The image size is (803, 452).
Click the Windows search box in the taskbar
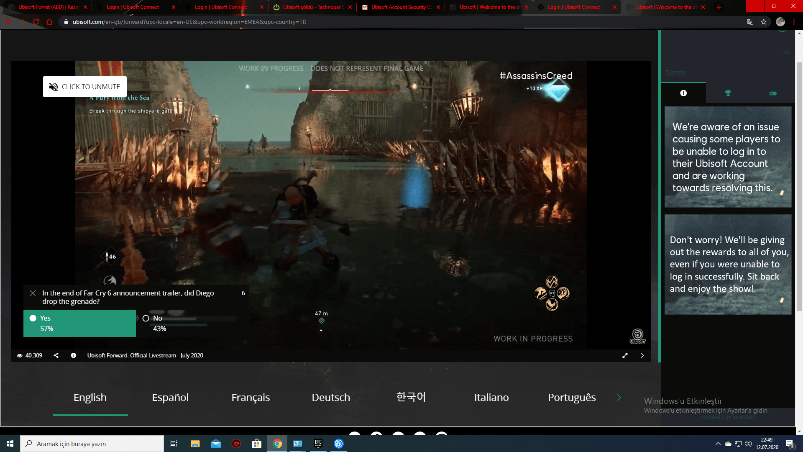92,444
